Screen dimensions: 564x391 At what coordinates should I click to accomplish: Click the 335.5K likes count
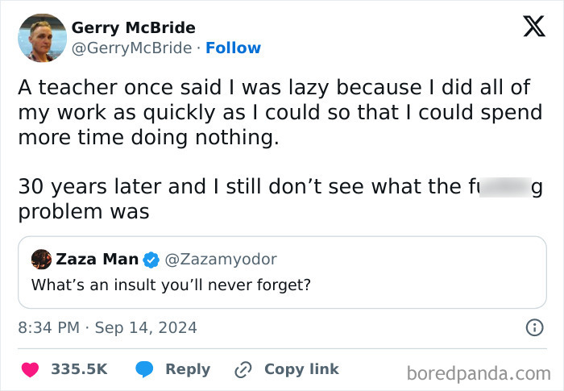click(79, 369)
